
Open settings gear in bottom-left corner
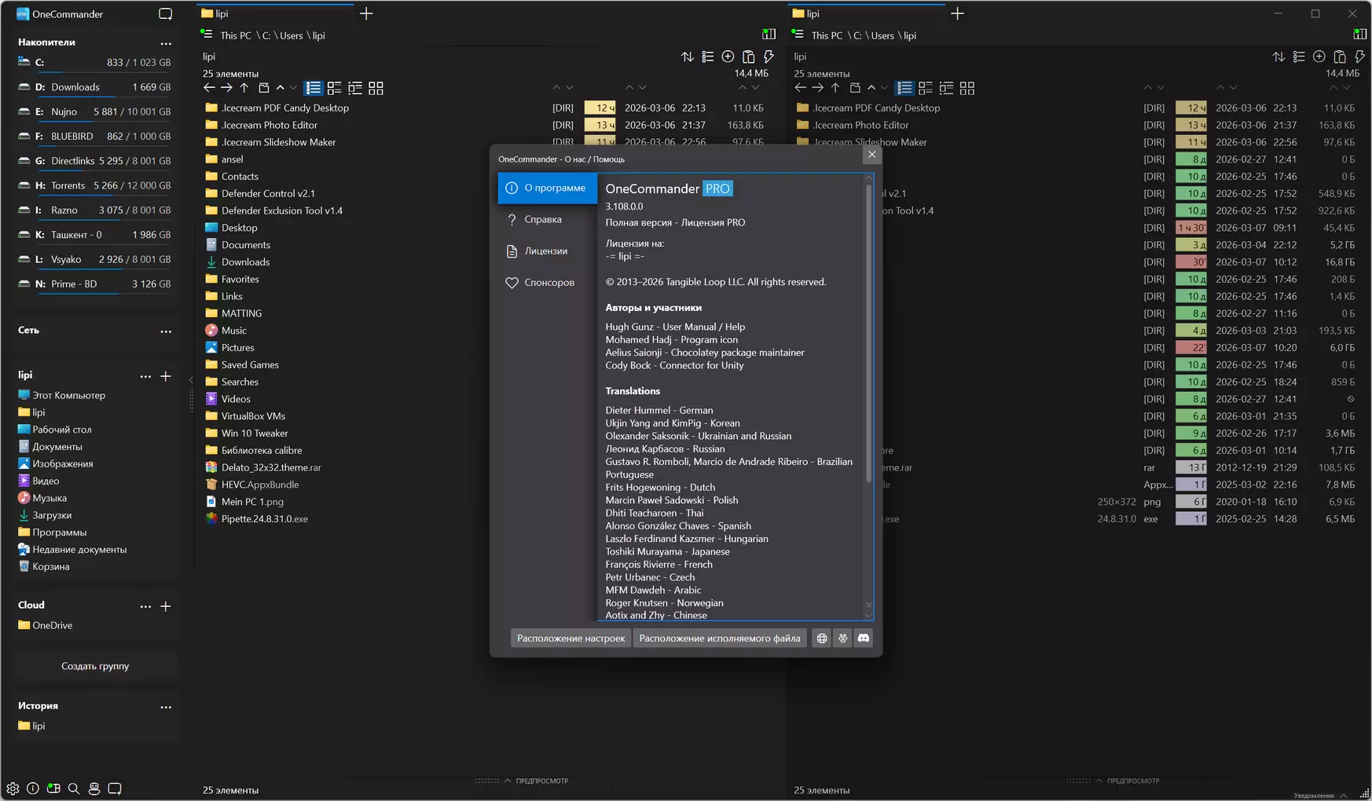pyautogui.click(x=13, y=788)
